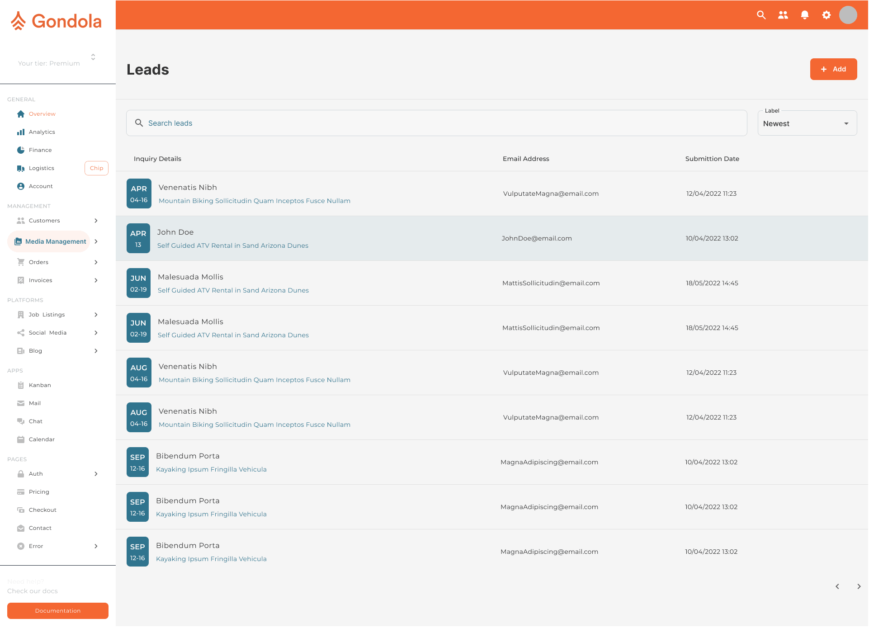Click the APR 04-16 date badge
Image resolution: width=869 pixels, height=628 pixels.
tap(139, 194)
